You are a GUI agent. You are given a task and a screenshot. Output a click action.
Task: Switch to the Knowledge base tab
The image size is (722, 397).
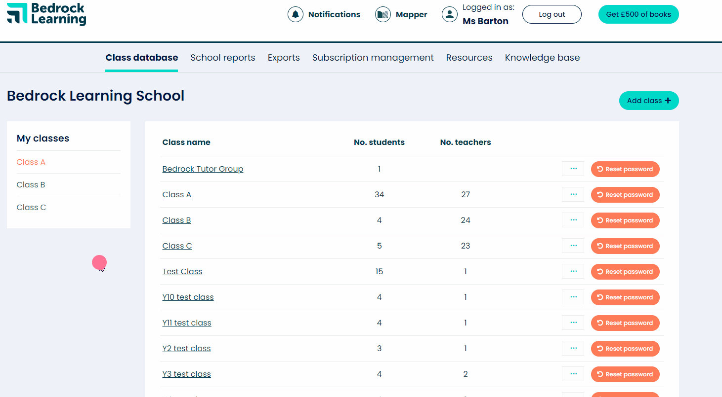542,57
